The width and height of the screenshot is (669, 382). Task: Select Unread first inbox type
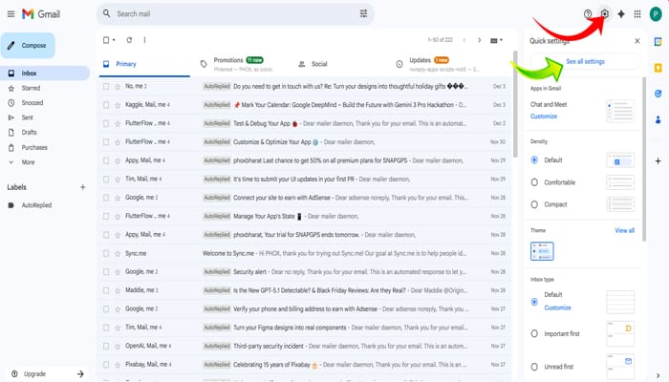click(534, 367)
